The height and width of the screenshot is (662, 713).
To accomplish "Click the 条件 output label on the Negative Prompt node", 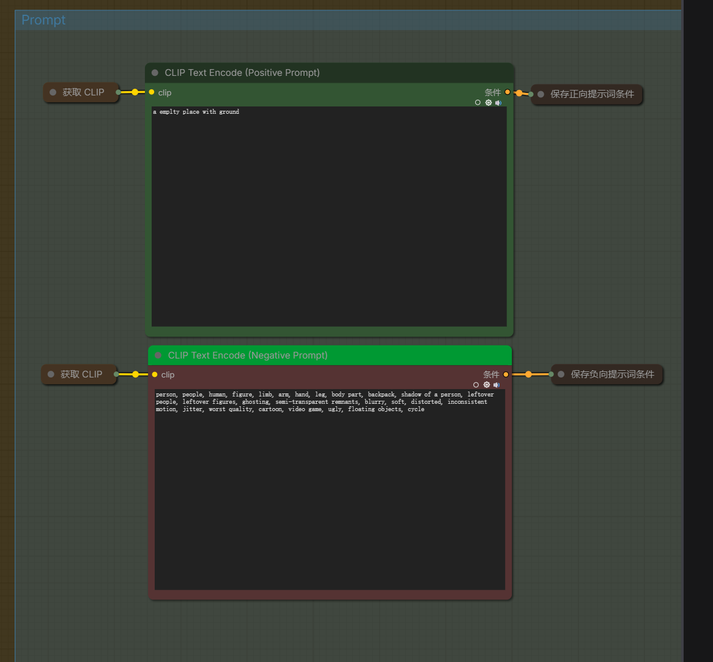I will pyautogui.click(x=491, y=374).
